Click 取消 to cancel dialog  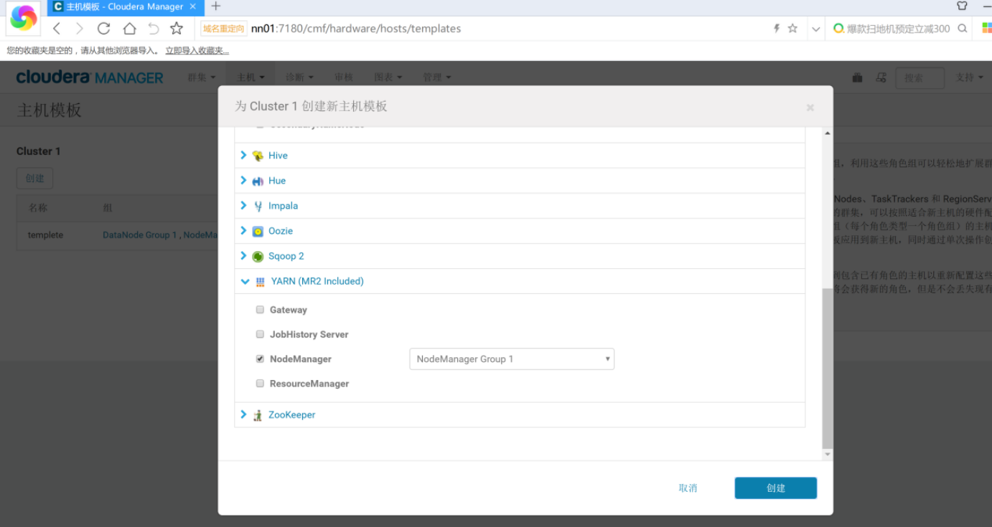688,488
